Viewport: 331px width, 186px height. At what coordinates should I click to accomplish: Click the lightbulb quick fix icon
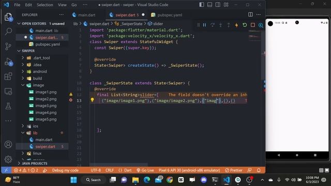(x=92, y=100)
